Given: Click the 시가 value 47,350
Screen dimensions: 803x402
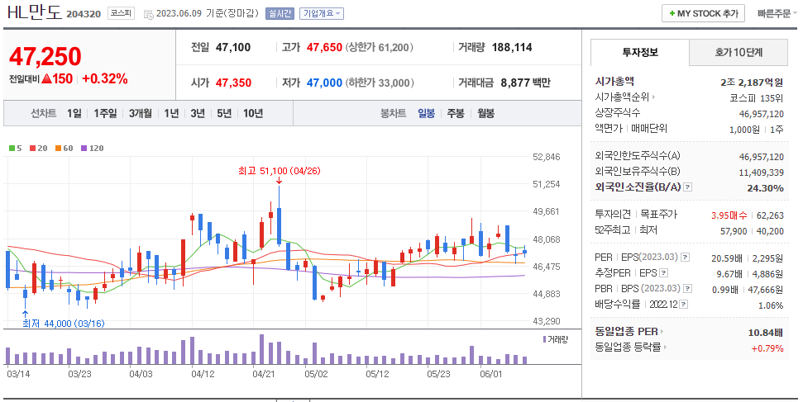Looking at the screenshot, I should point(233,83).
